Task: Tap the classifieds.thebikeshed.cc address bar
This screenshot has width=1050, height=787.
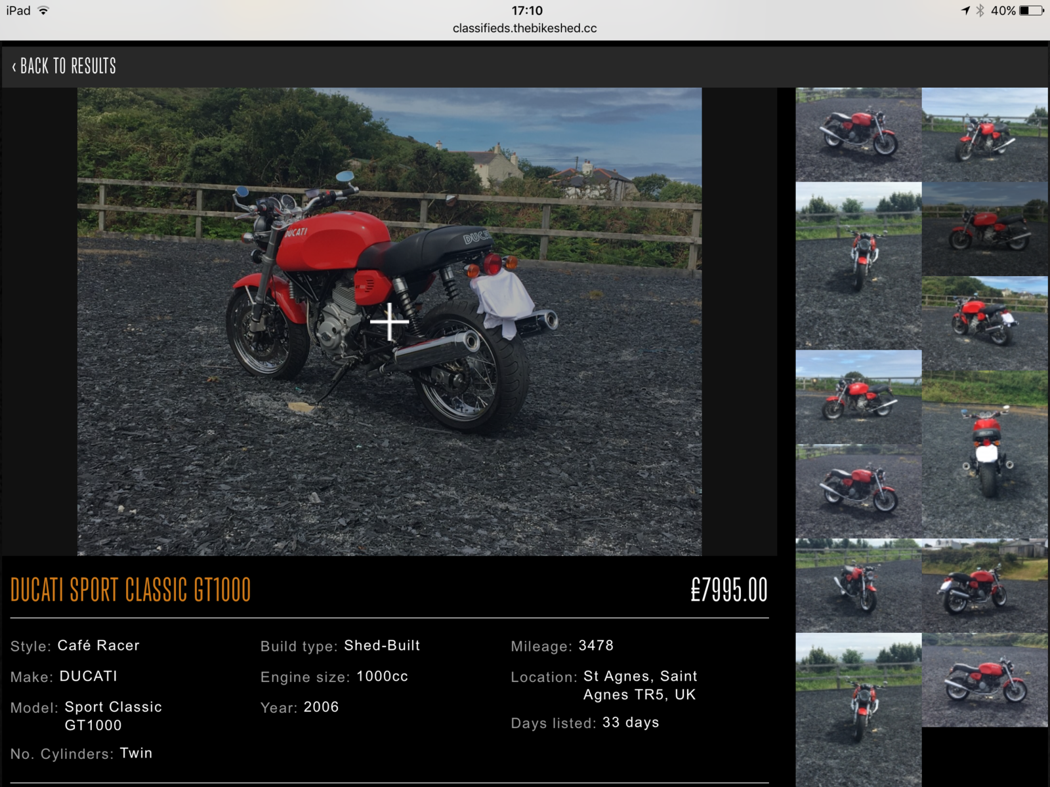Action: 525,28
